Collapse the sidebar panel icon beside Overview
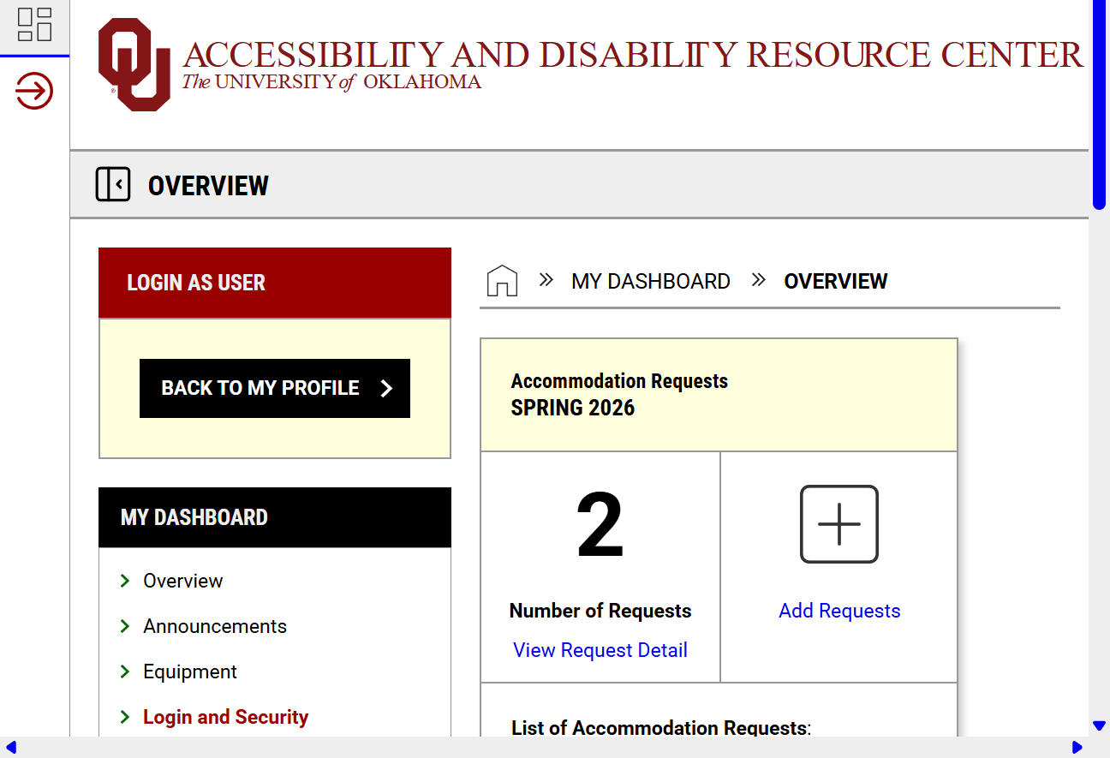Image resolution: width=1110 pixels, height=758 pixels. click(113, 184)
